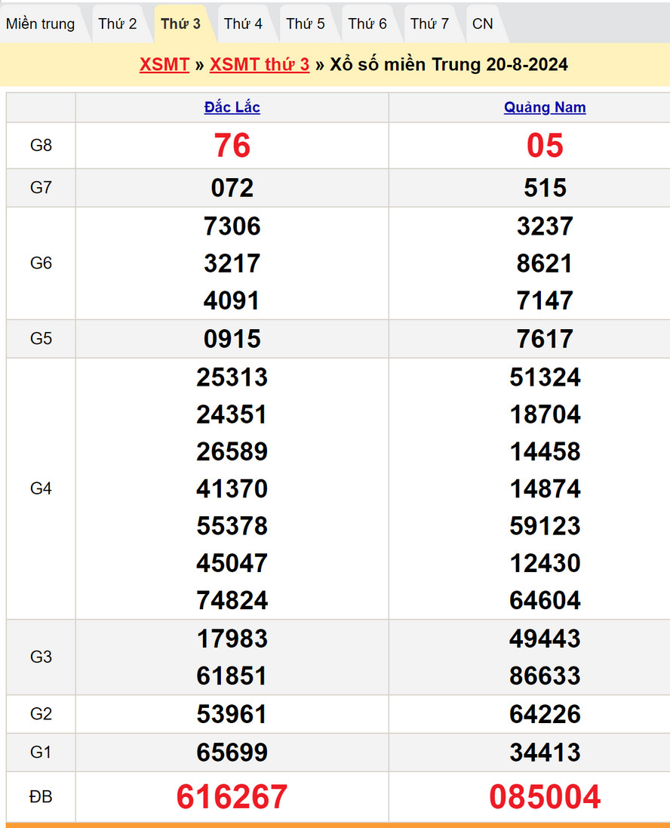Open the Quảng Nam province link
The height and width of the screenshot is (828, 670).
[545, 108]
